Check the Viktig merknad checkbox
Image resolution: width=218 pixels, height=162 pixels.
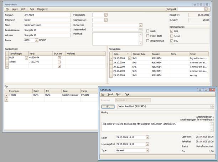[x=148, y=41]
